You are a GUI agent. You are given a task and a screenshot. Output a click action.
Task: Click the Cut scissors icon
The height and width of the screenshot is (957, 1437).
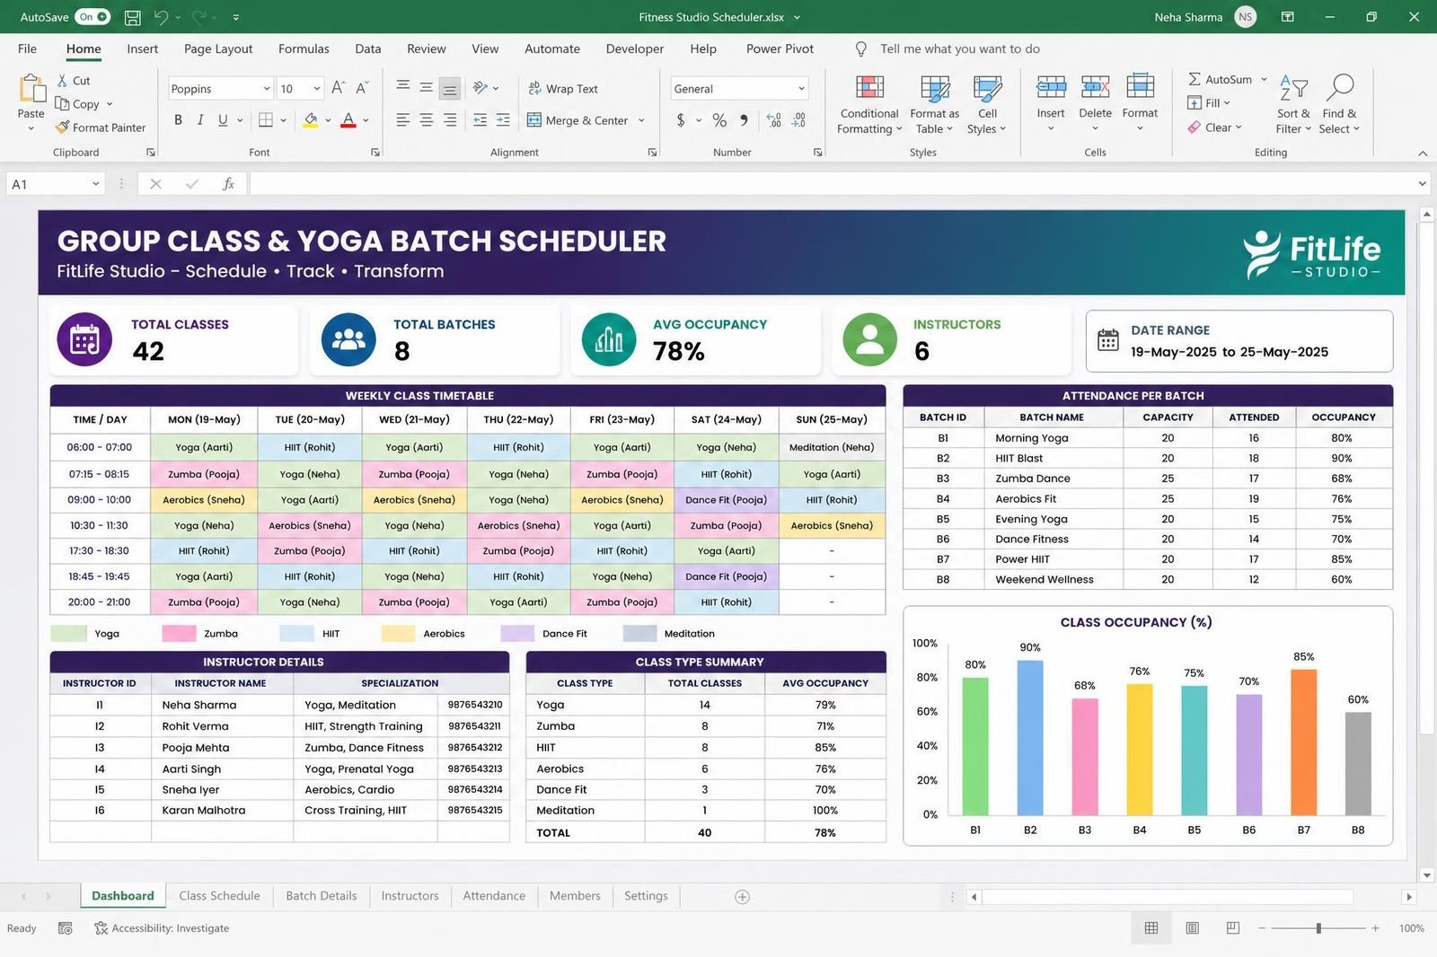(63, 81)
